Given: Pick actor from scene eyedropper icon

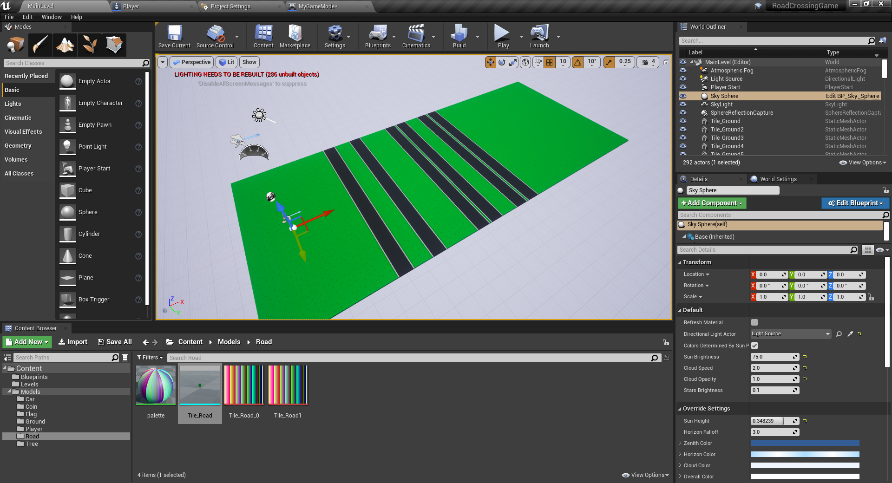Looking at the screenshot, I should click(850, 334).
